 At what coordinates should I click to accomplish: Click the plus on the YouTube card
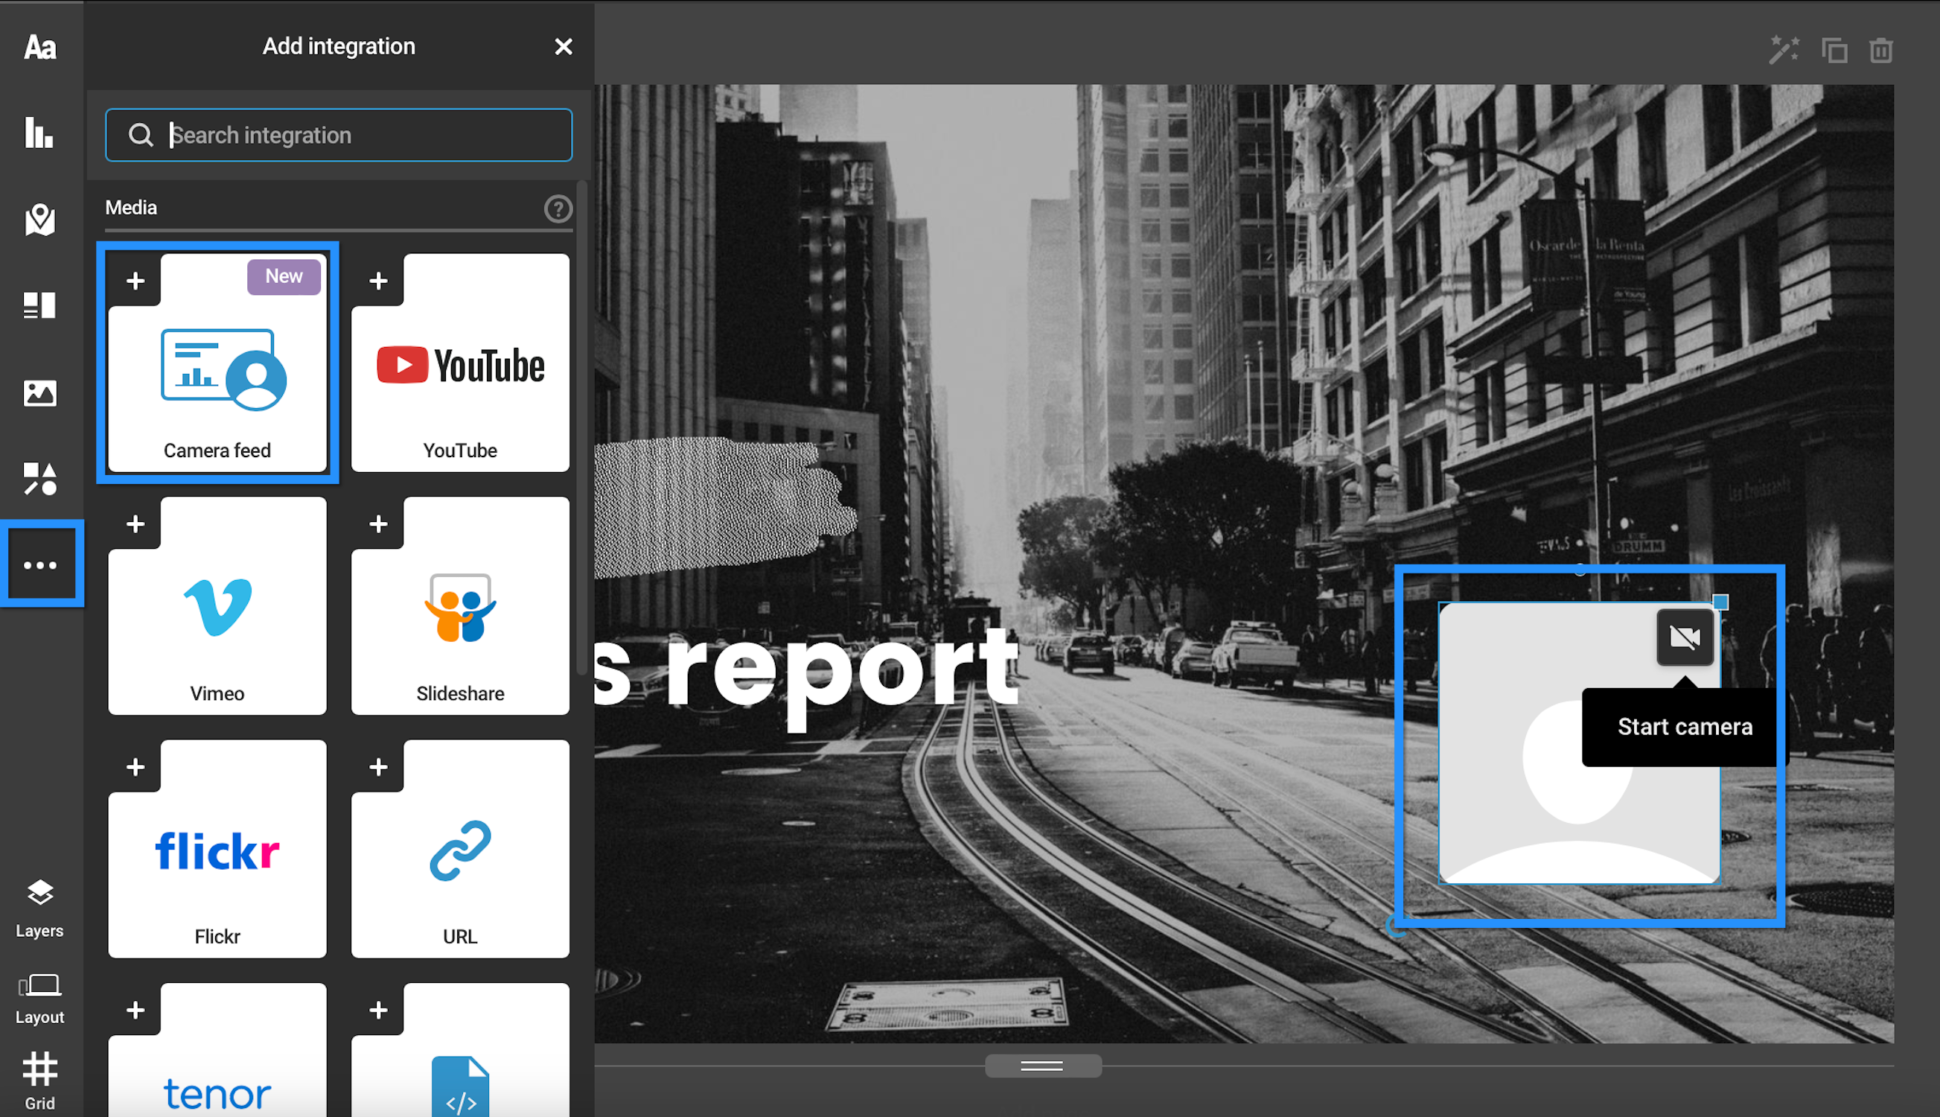coord(378,281)
